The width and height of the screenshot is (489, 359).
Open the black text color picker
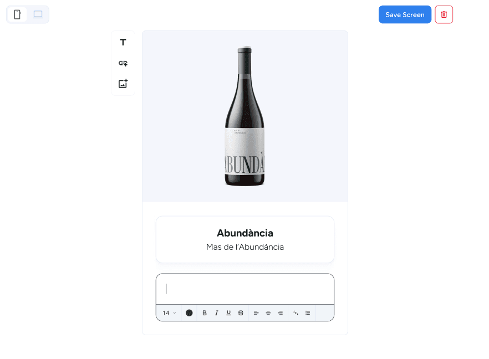tap(189, 313)
